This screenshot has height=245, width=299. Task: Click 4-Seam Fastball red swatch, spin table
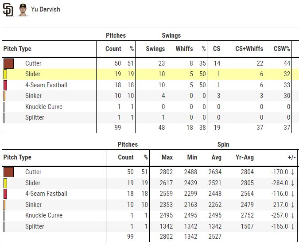coord(5,194)
